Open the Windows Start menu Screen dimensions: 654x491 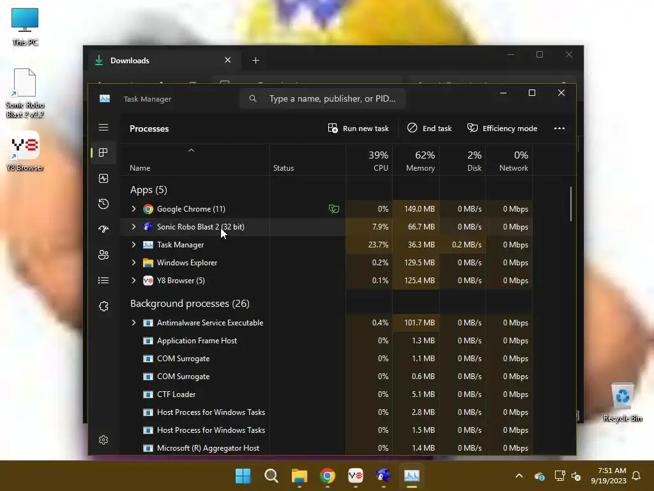pyautogui.click(x=243, y=476)
